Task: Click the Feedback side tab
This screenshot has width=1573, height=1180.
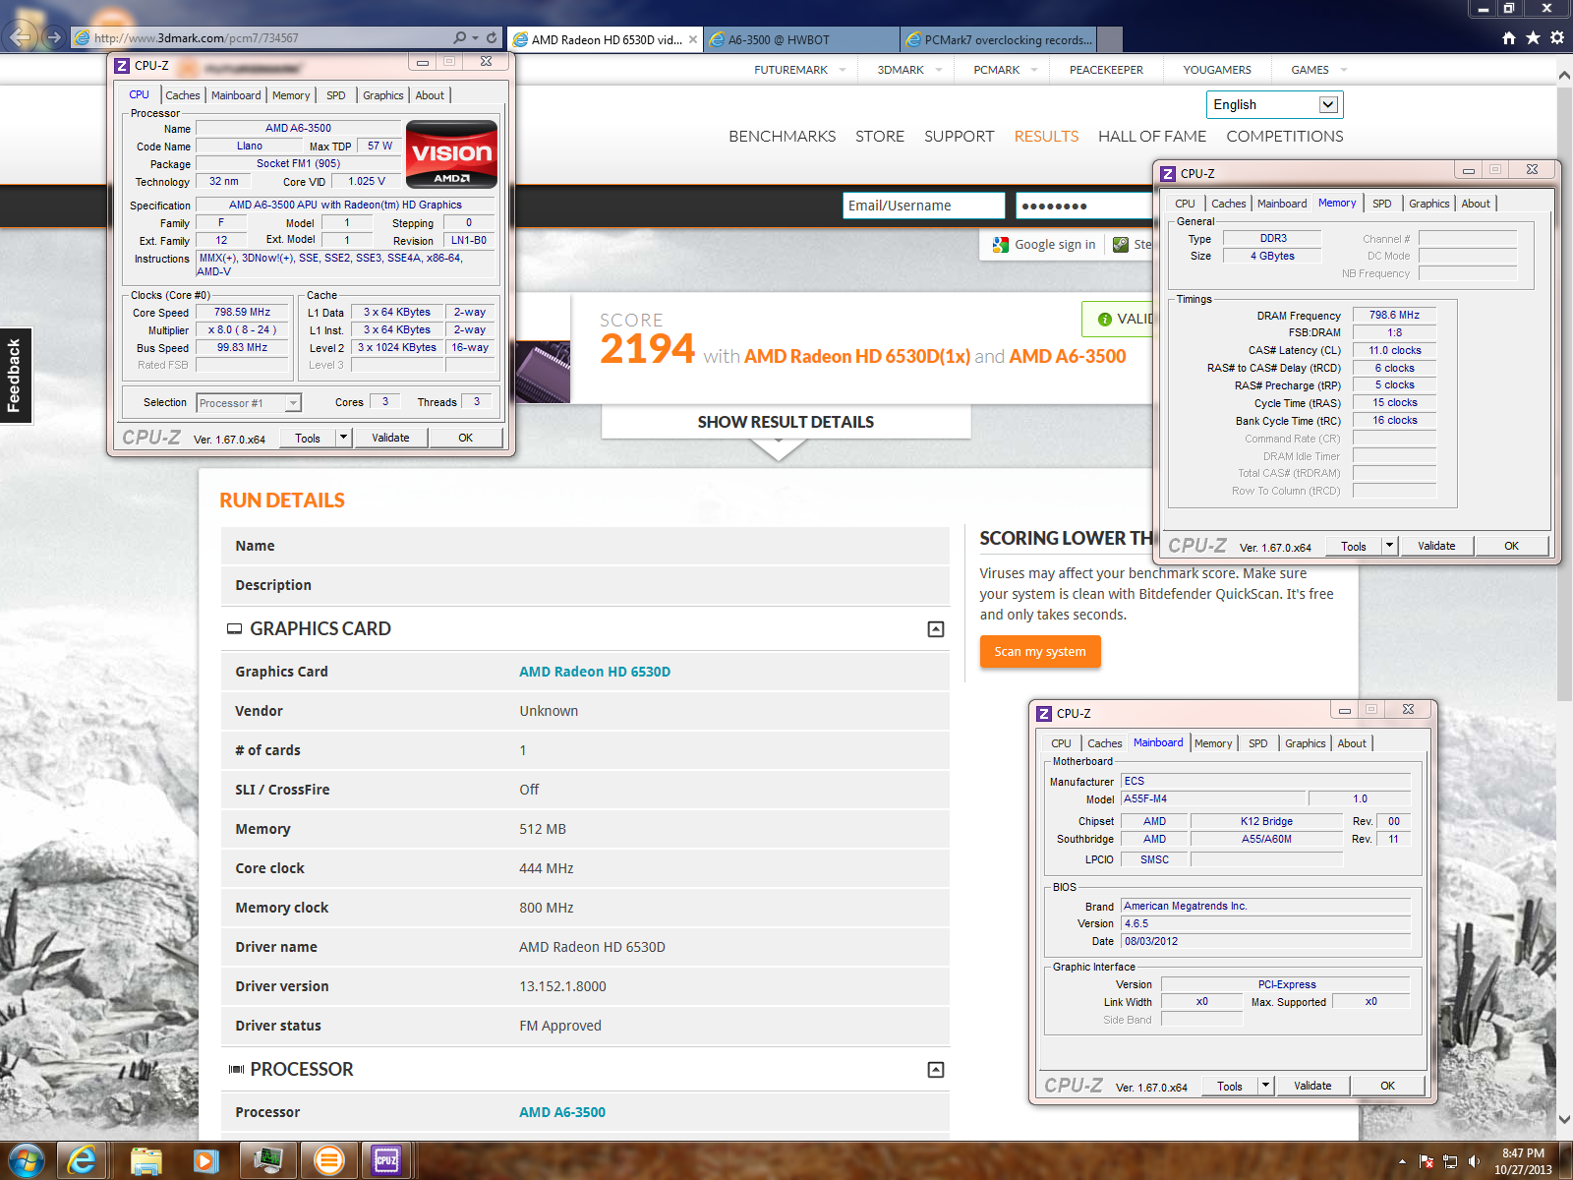Action: [15, 375]
